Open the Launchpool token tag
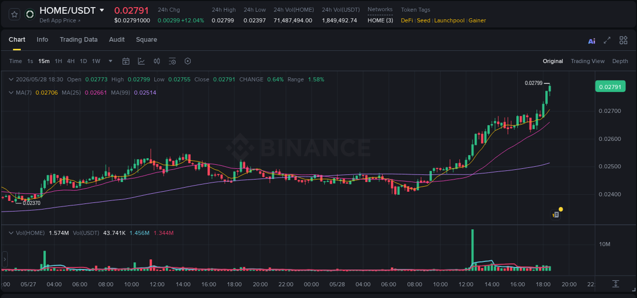The image size is (637, 298). point(449,20)
